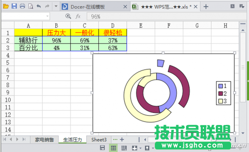
Task: Select cell with value 37%
Action: pyautogui.click(x=113, y=40)
